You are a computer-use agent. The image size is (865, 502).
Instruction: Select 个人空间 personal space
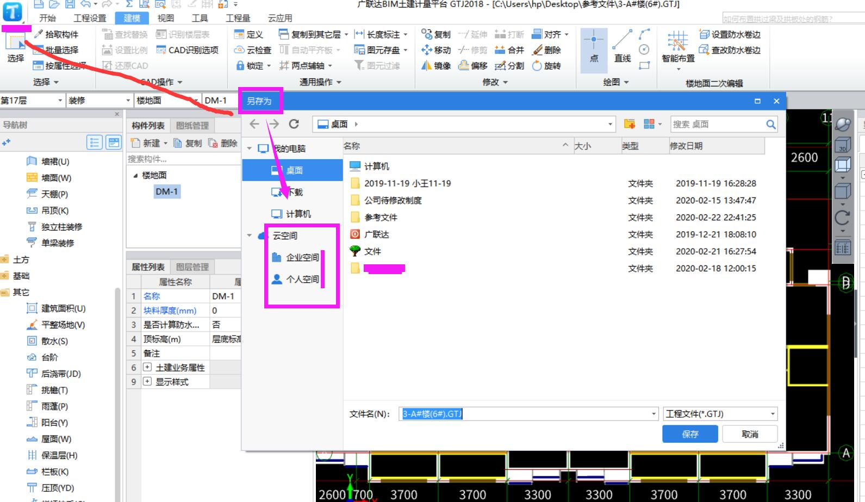tap(295, 279)
